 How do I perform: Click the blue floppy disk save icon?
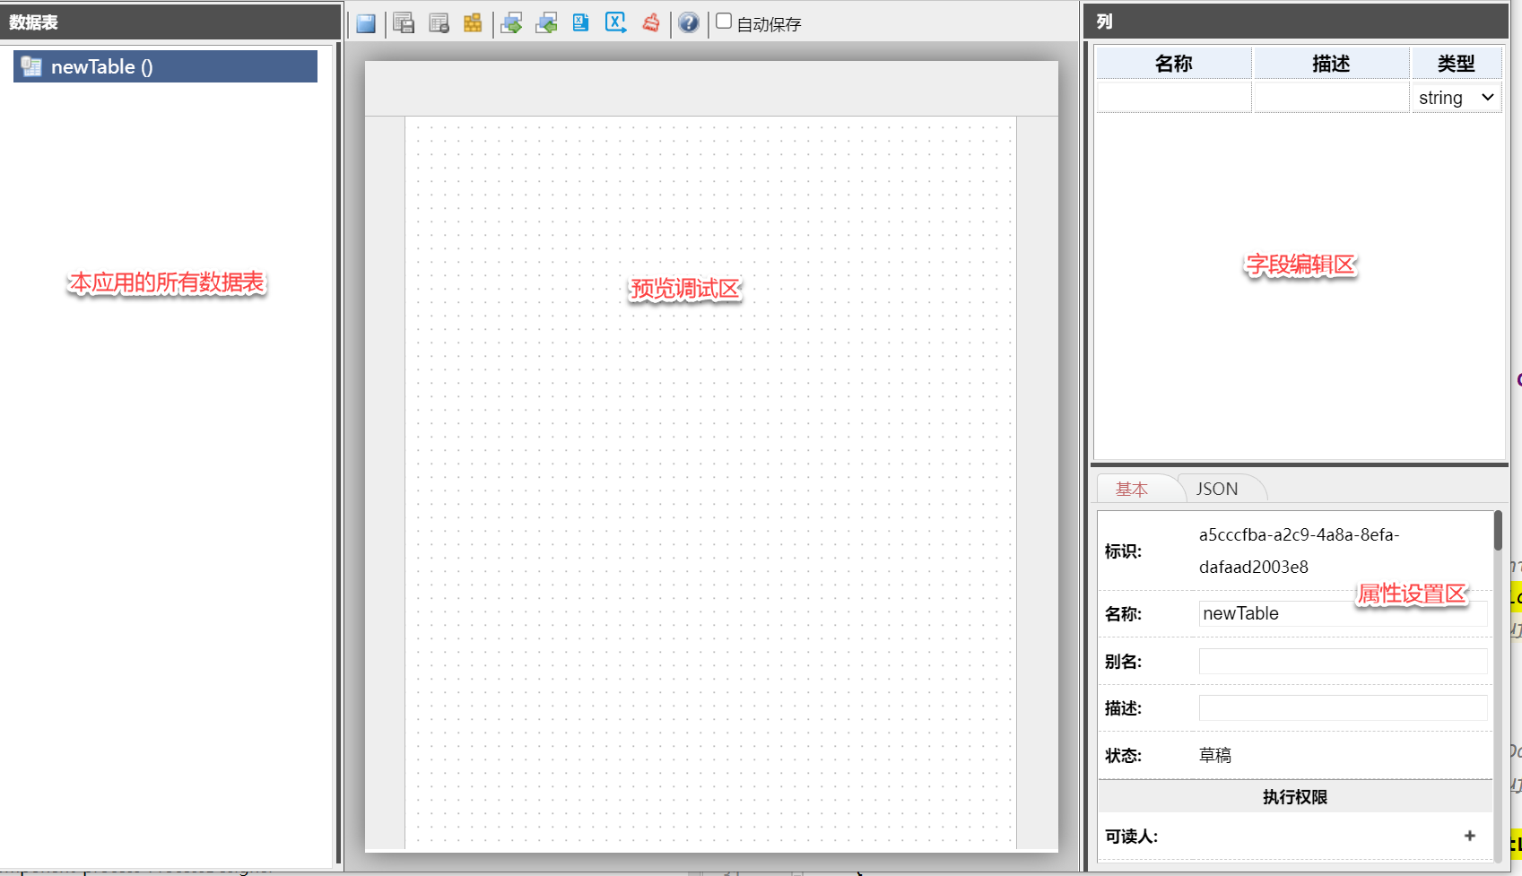[x=366, y=23]
